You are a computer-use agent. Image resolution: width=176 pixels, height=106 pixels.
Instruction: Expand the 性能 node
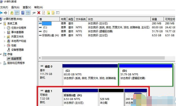click(x=5, y=45)
